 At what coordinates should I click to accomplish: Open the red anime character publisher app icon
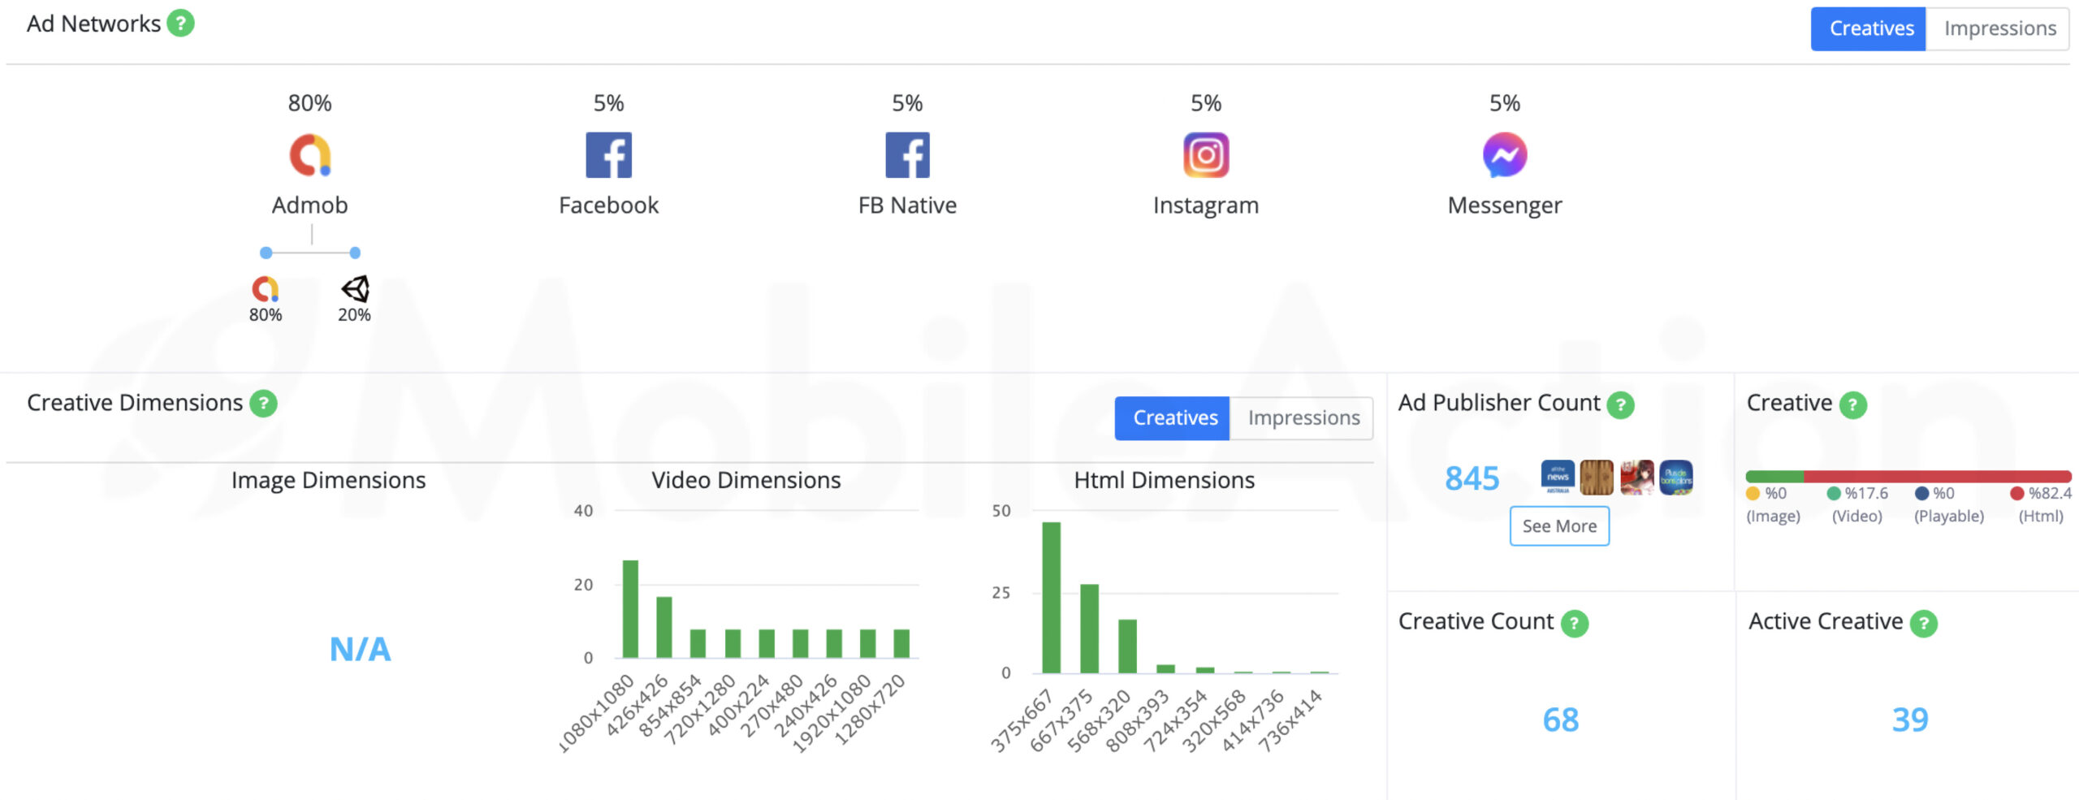1636,477
